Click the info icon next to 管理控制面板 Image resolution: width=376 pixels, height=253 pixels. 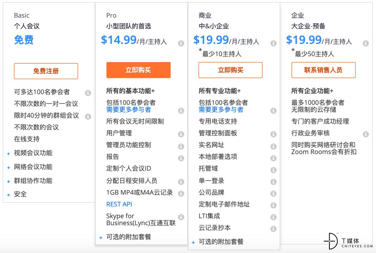[x=273, y=134]
